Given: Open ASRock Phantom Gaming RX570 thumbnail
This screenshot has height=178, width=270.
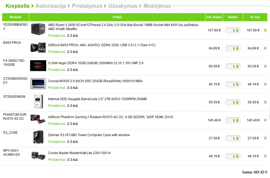Looking at the screenshot, I should point(38,119).
